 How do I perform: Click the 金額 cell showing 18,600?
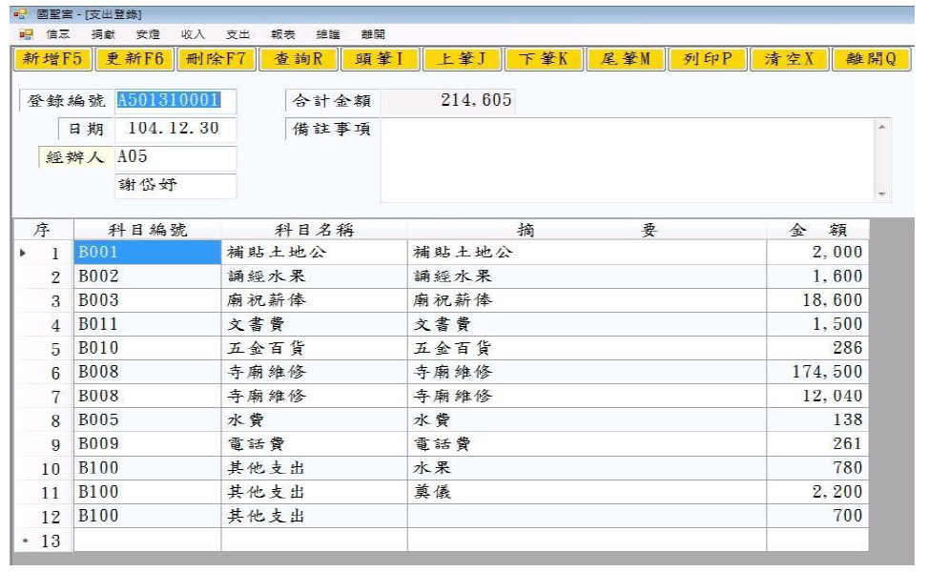click(x=816, y=300)
